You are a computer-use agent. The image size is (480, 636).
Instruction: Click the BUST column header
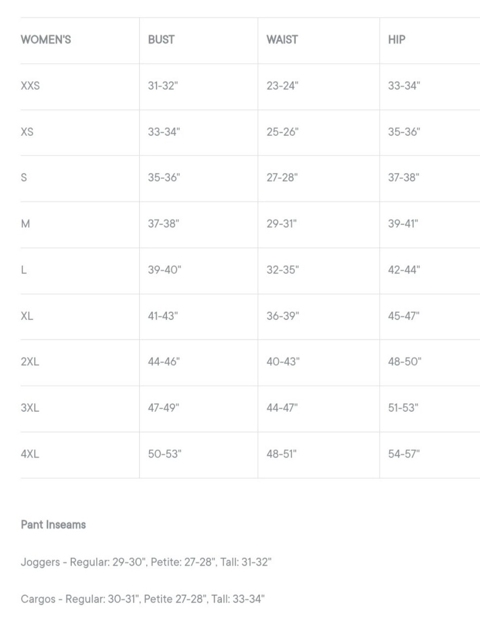[x=161, y=40]
